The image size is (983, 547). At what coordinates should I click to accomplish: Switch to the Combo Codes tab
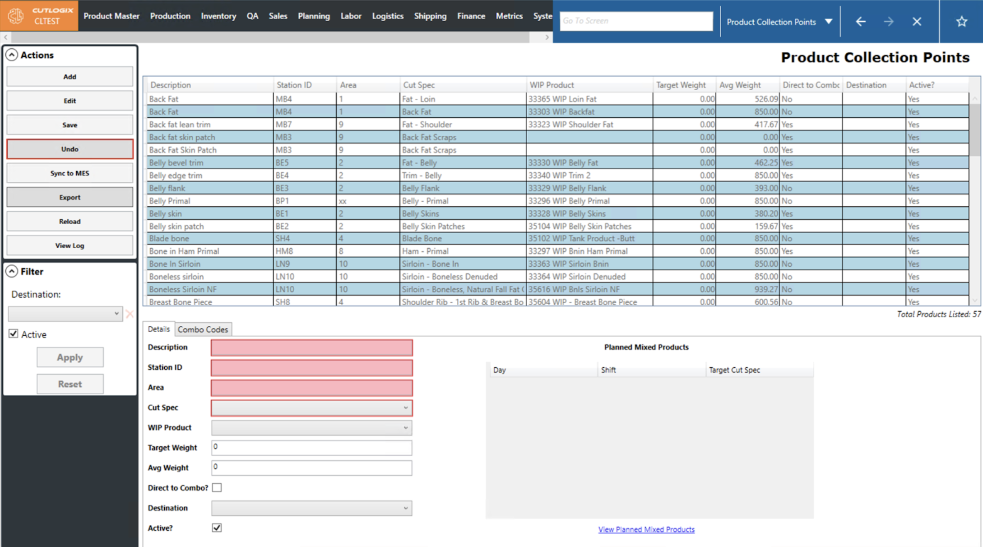203,329
